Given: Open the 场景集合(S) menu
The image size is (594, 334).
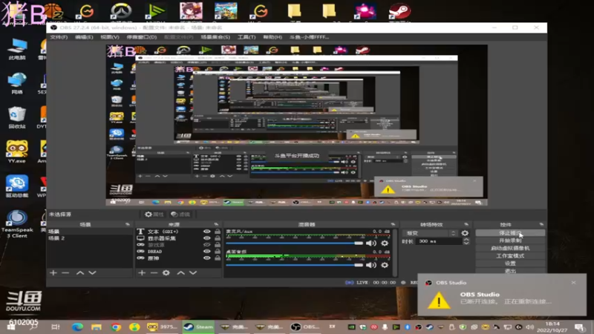Looking at the screenshot, I should (215, 37).
